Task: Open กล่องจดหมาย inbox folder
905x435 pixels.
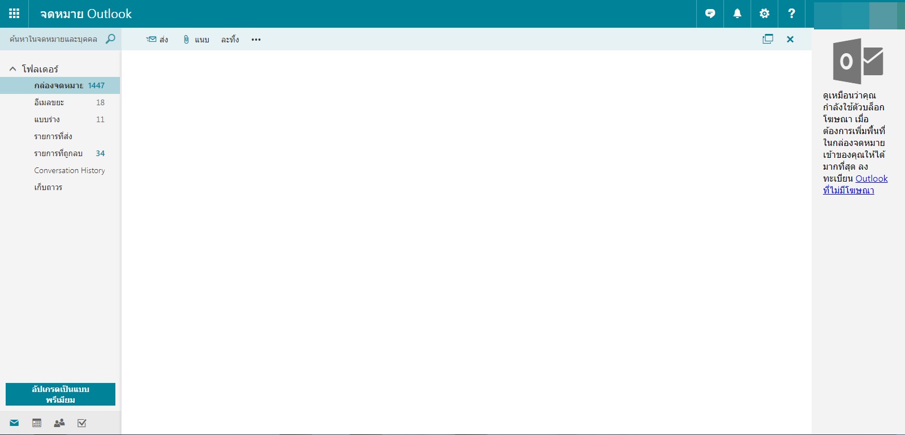Action: (x=60, y=85)
